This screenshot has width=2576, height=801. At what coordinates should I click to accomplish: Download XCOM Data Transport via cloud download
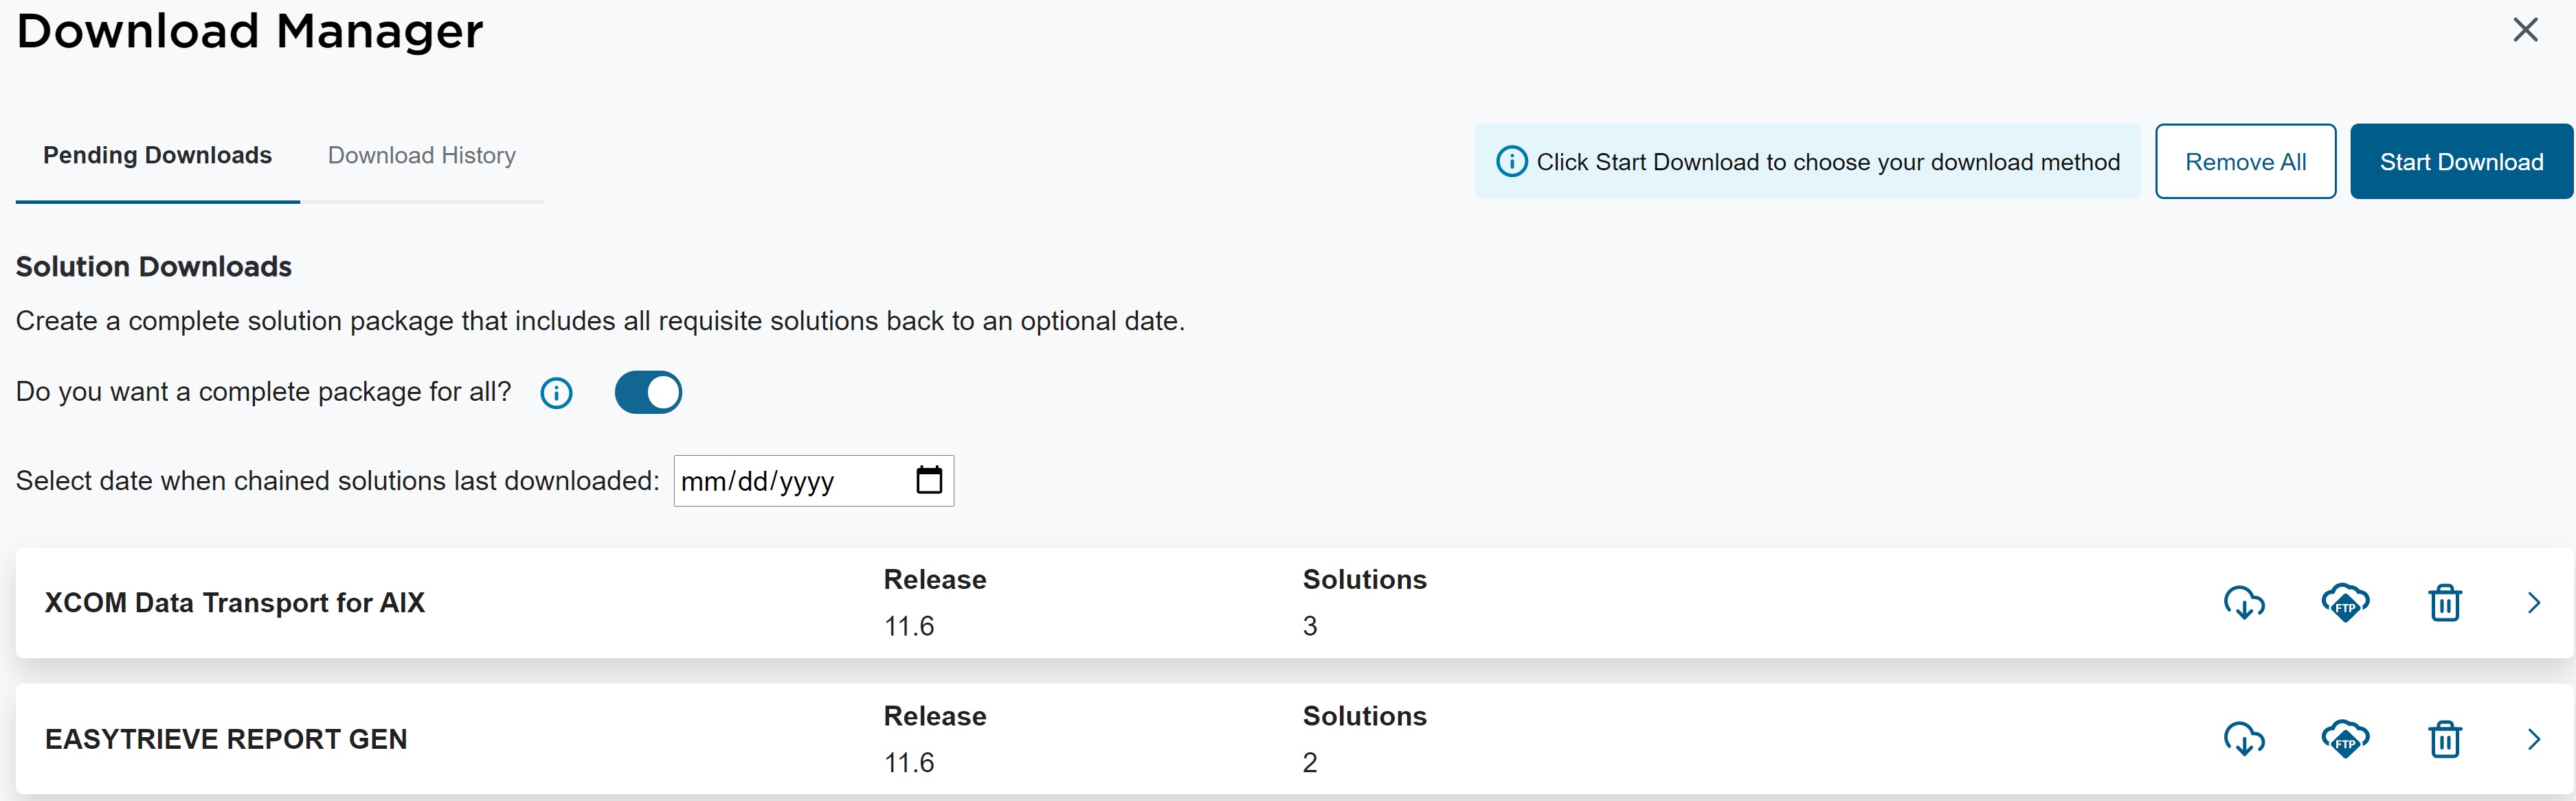point(2243,603)
